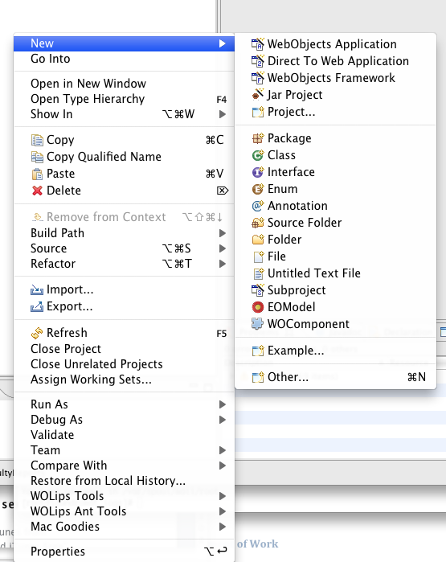The height and width of the screenshot is (562, 446).
Task: Click the Copy clipboard icon
Action: click(37, 140)
